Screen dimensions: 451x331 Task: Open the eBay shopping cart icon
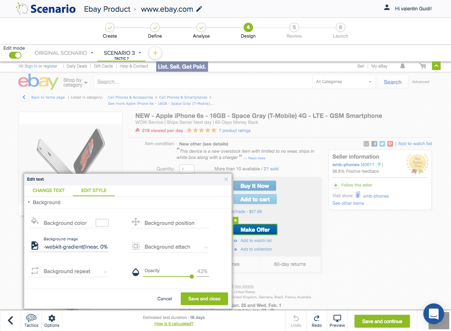[x=422, y=66]
